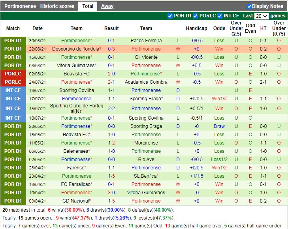Open Rio Ave team link
The width and height of the screenshot is (288, 229).
point(146,159)
